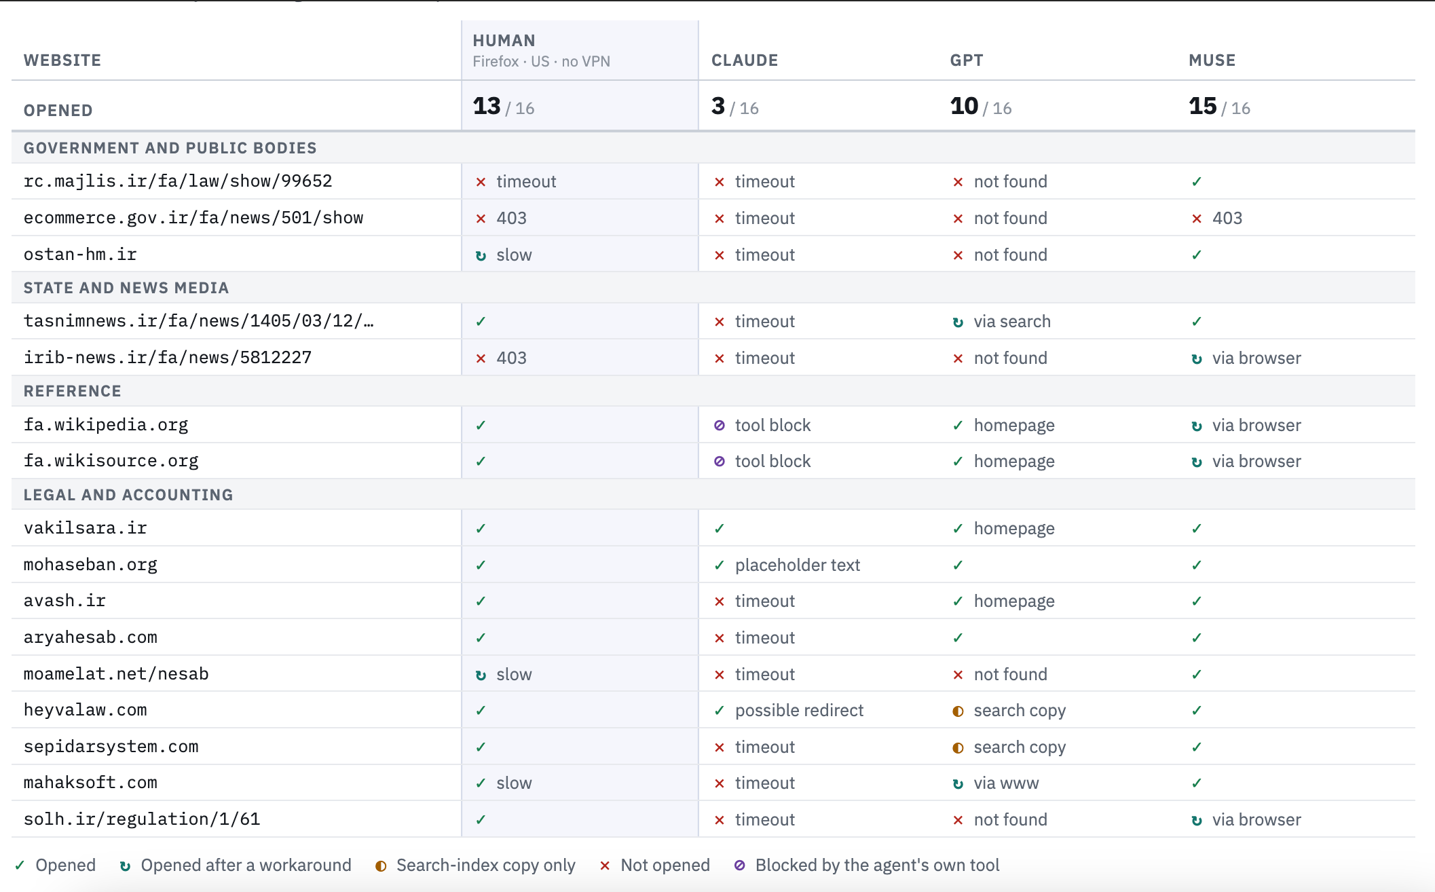The height and width of the screenshot is (892, 1435).
Task: Click the legend's green 'Opened' checkmark icon
Action: 20,866
